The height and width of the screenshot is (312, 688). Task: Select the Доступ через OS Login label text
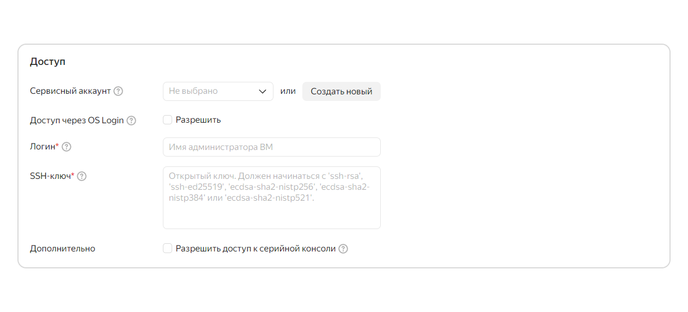pos(77,121)
